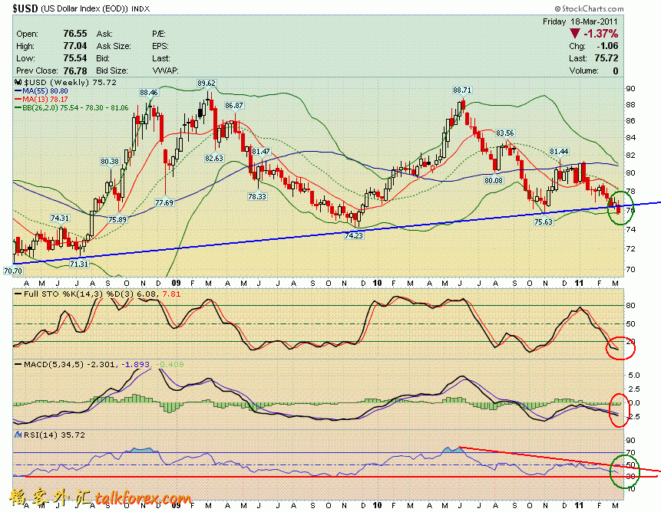This screenshot has width=661, height=512.
Task: Click the 81.44 price label
Action: pos(559,152)
